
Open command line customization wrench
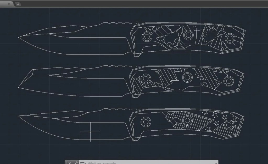pyautogui.click(x=76, y=163)
